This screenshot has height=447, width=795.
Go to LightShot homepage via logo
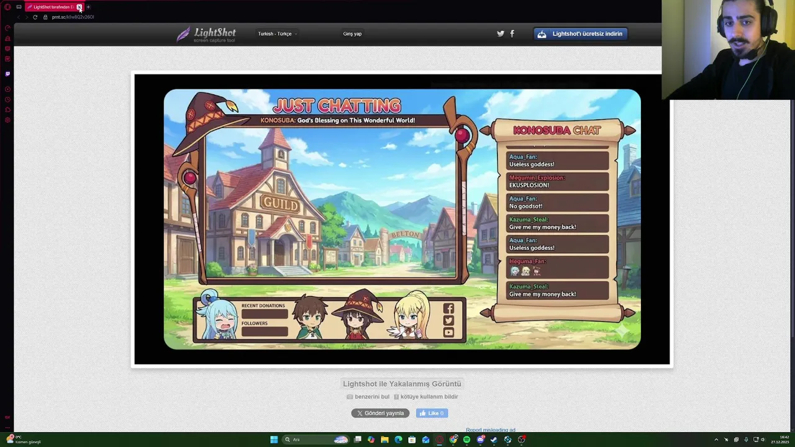(206, 34)
